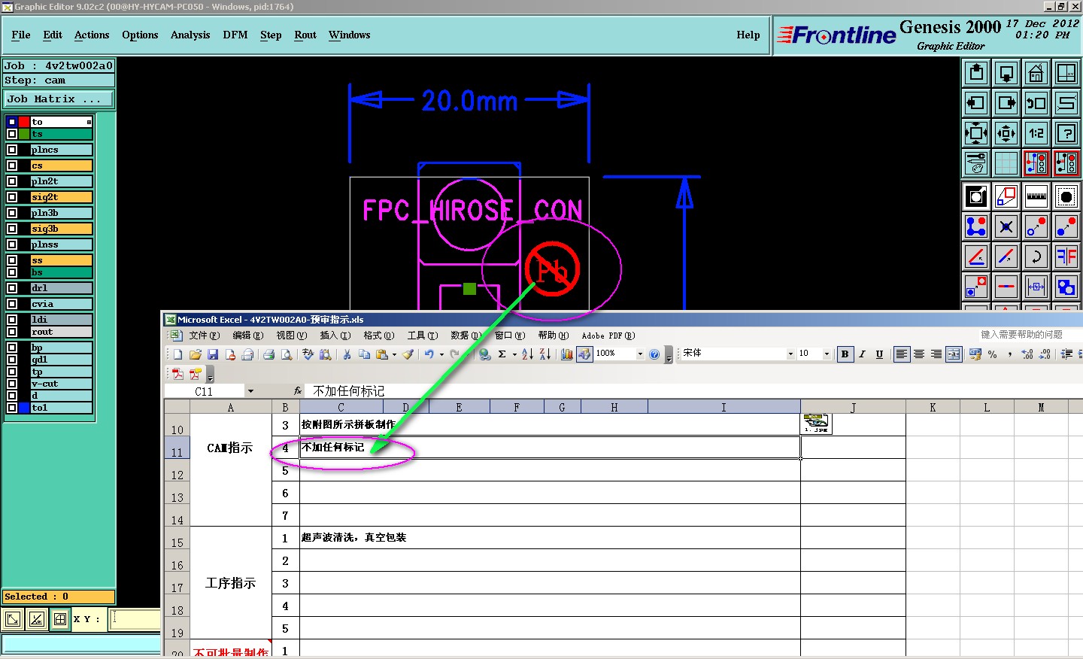
Task: Toggle visibility box for layer drl
Action: [12, 288]
